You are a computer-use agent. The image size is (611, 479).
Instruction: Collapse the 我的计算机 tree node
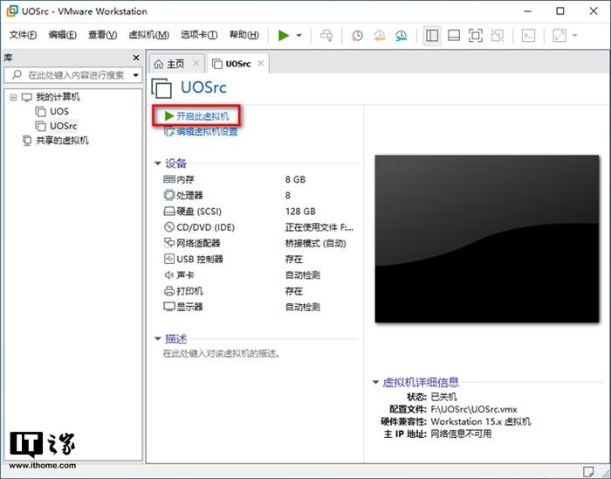pos(14,97)
